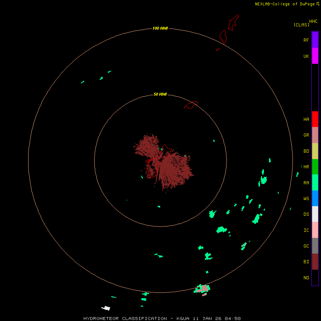Screen dimensions: 321x321
Task: Click the 100 NMI range ring label
Action: coord(160,28)
